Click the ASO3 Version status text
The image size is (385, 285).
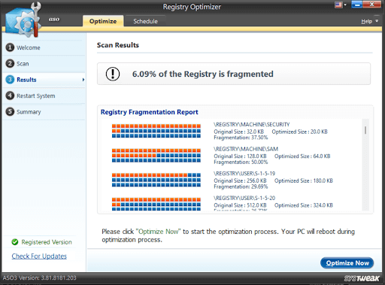(x=40, y=278)
